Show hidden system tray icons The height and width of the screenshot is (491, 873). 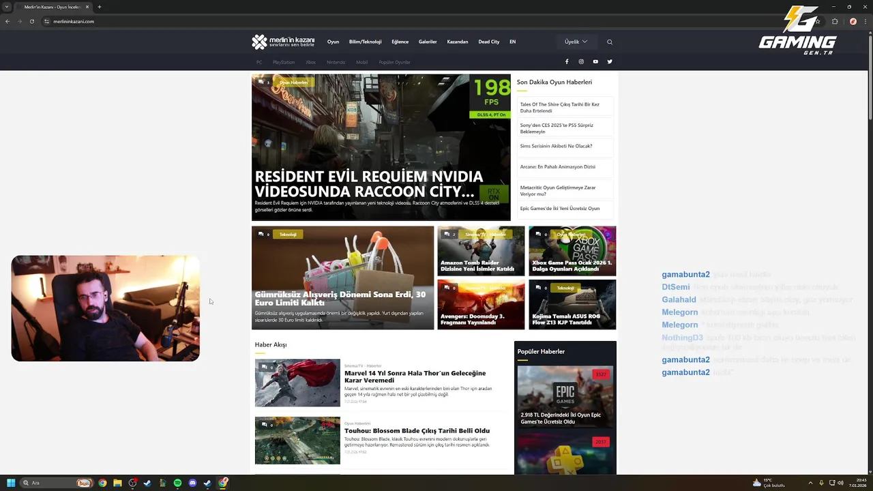coord(810,483)
